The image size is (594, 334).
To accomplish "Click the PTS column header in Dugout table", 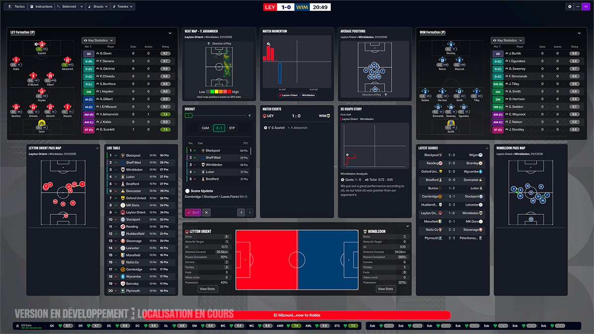I will click(245, 143).
